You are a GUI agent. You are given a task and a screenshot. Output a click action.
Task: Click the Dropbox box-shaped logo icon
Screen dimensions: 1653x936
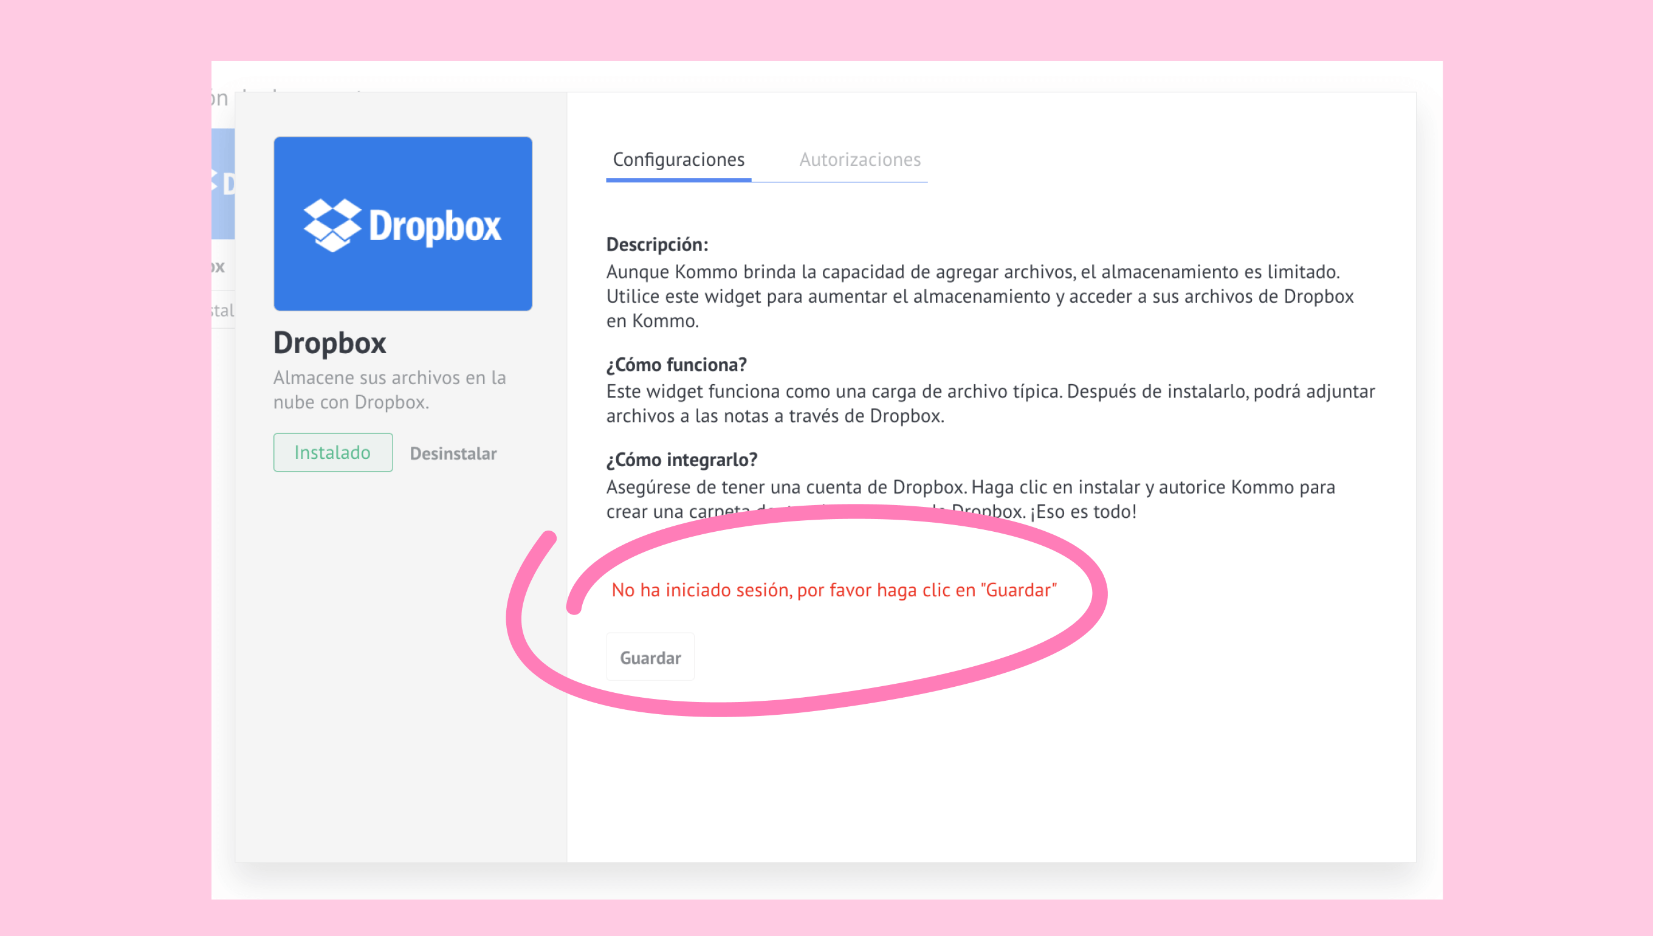click(332, 225)
